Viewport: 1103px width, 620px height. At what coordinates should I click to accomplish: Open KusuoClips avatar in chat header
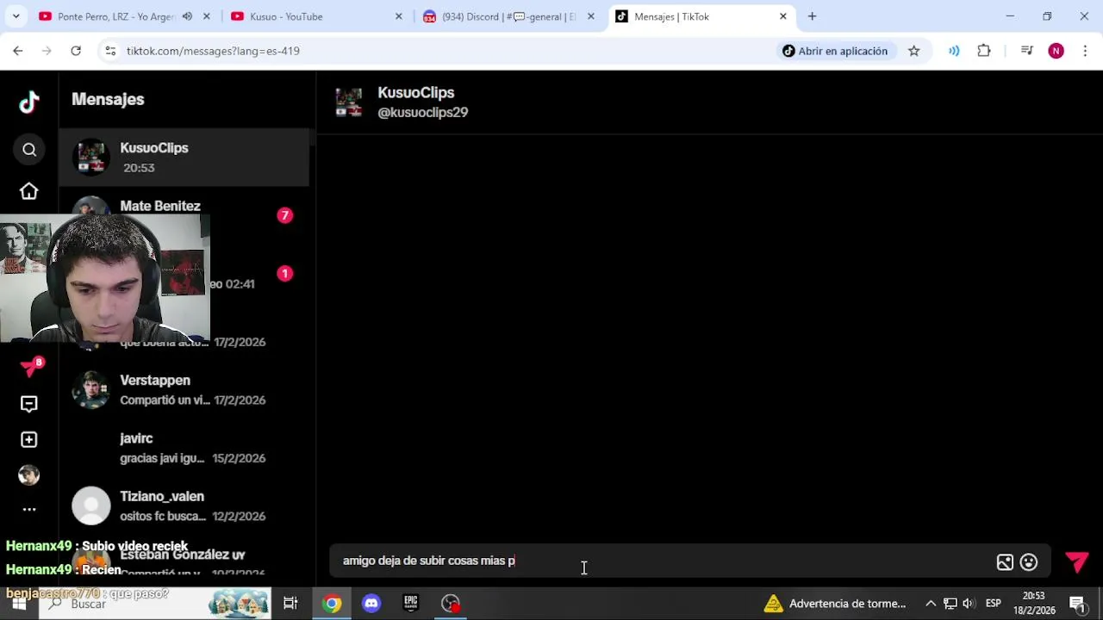click(349, 102)
